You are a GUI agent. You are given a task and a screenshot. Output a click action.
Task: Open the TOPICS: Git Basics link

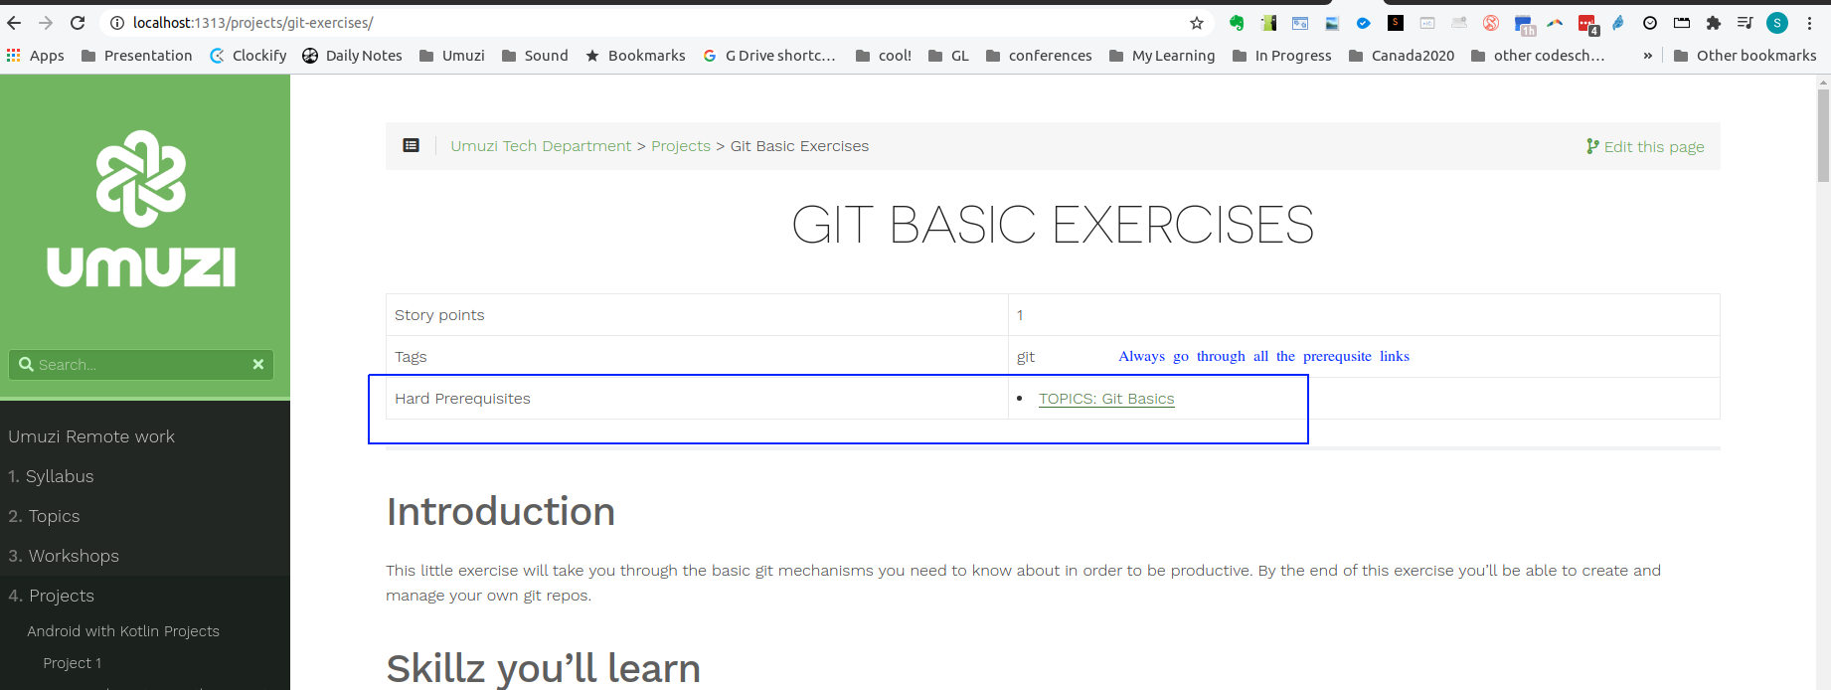pyautogui.click(x=1106, y=399)
